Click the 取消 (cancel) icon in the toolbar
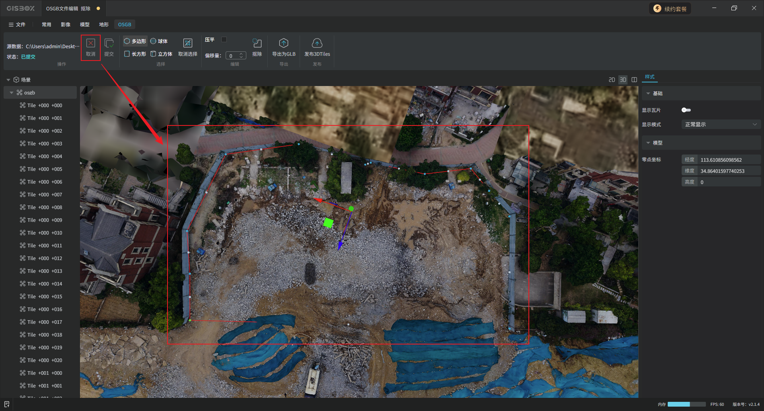Viewport: 764px width, 411px height. click(91, 43)
